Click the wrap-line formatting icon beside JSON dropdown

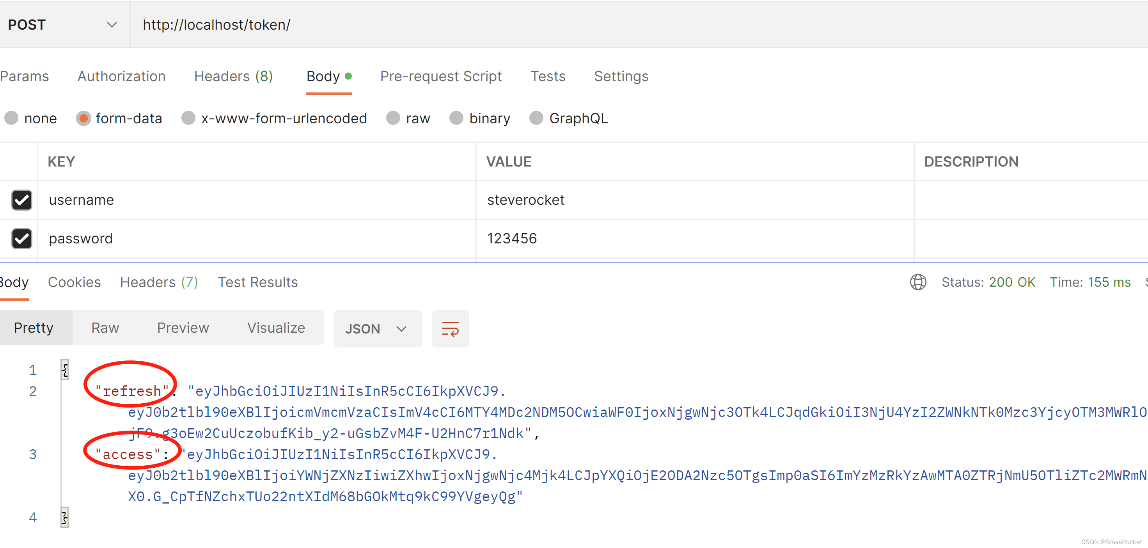coord(450,328)
